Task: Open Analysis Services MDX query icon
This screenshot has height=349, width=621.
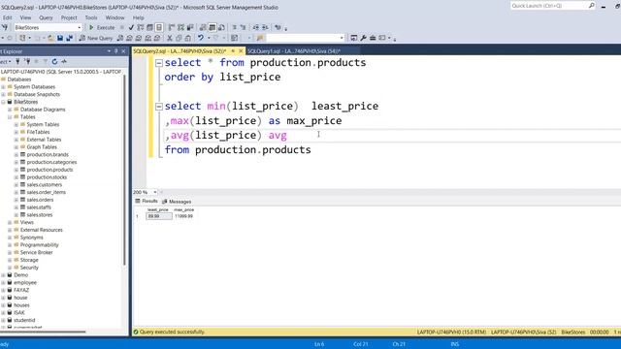Action: [x=129, y=38]
